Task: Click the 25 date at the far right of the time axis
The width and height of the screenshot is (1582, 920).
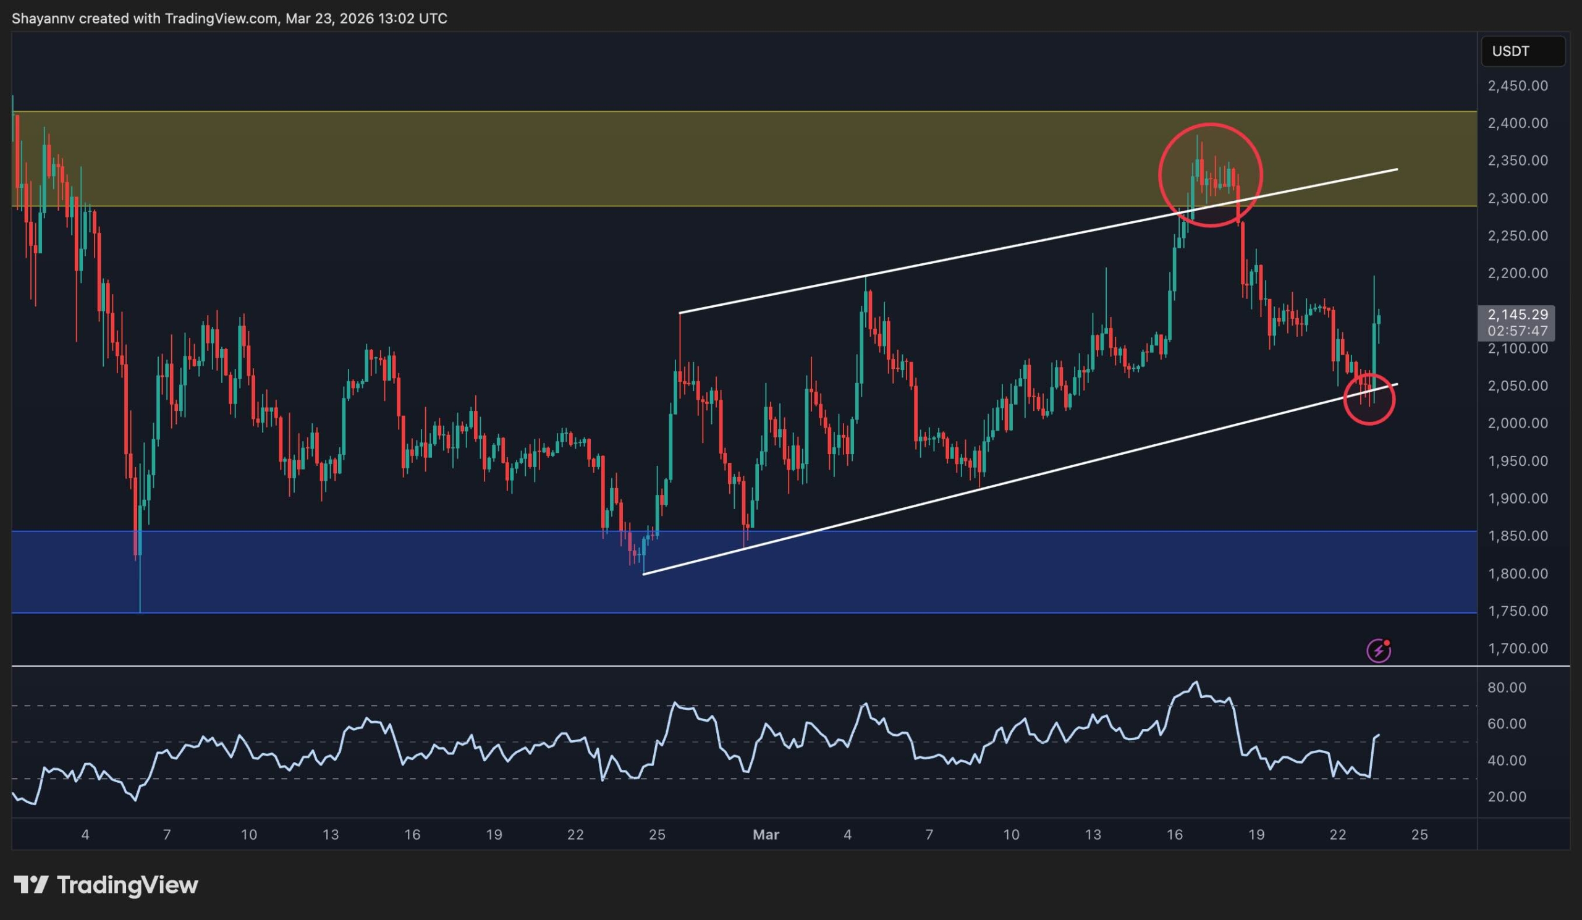Action: tap(1419, 835)
